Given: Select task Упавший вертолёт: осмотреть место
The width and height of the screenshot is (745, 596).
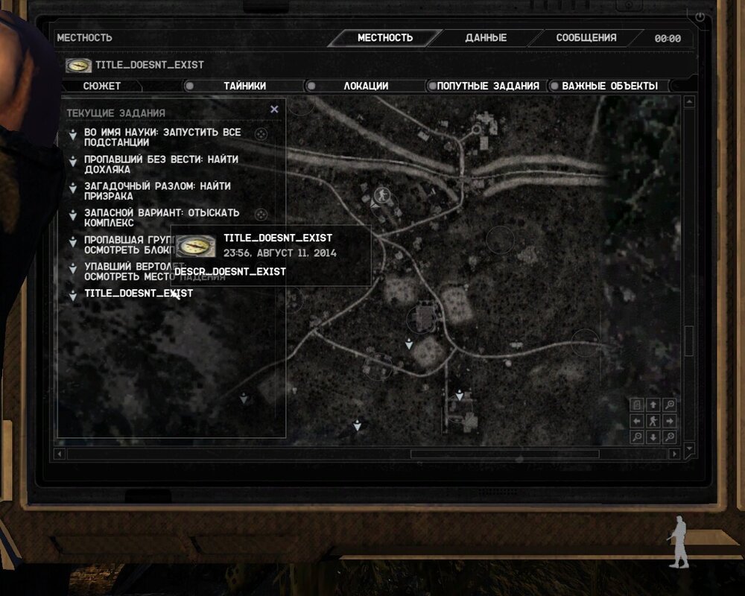Looking at the screenshot, I should (x=127, y=271).
